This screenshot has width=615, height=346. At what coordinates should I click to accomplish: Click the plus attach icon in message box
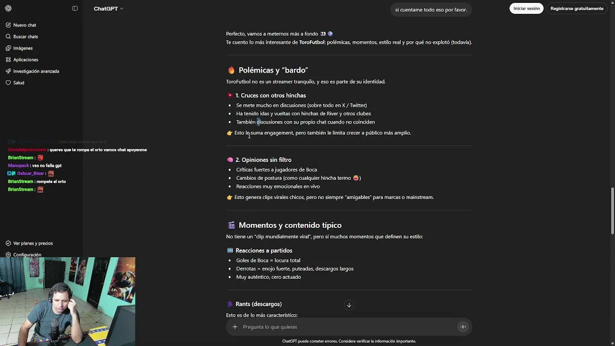pos(235,327)
